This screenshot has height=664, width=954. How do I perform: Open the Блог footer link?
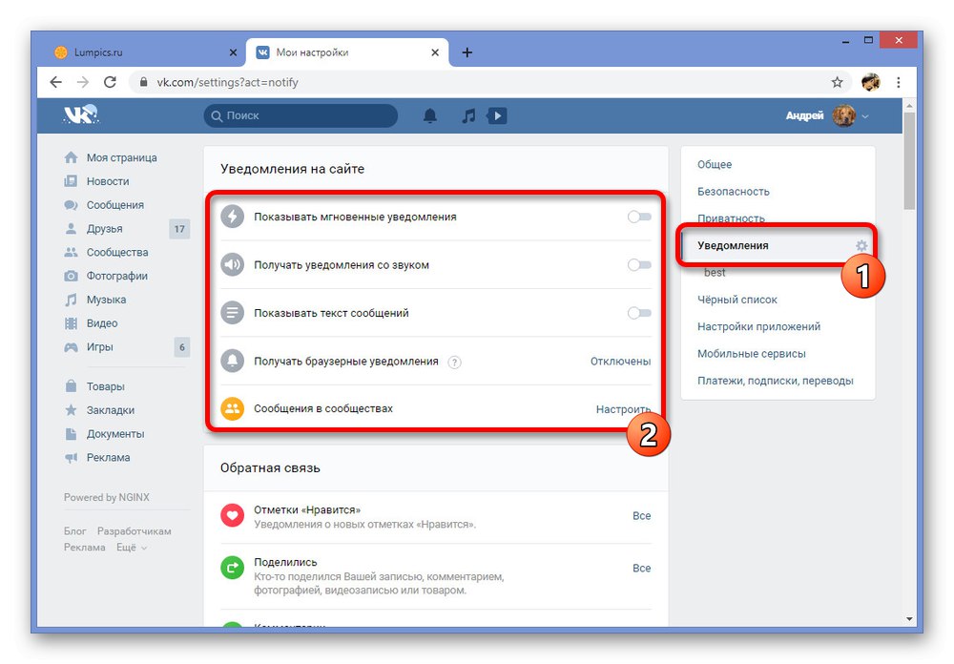[74, 531]
